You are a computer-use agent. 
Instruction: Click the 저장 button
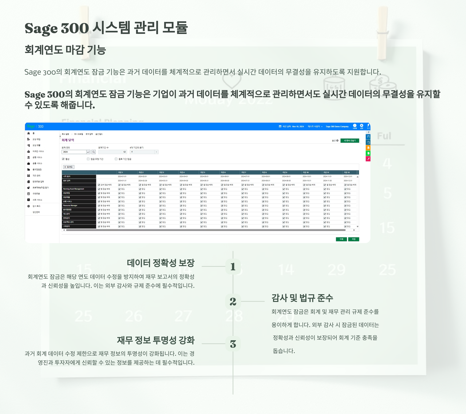click(x=354, y=239)
